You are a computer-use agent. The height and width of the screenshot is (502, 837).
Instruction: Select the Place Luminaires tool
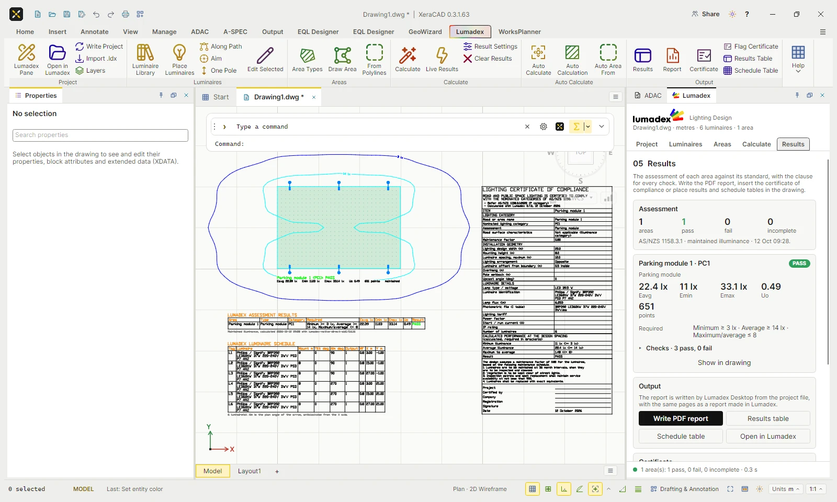[x=179, y=59]
